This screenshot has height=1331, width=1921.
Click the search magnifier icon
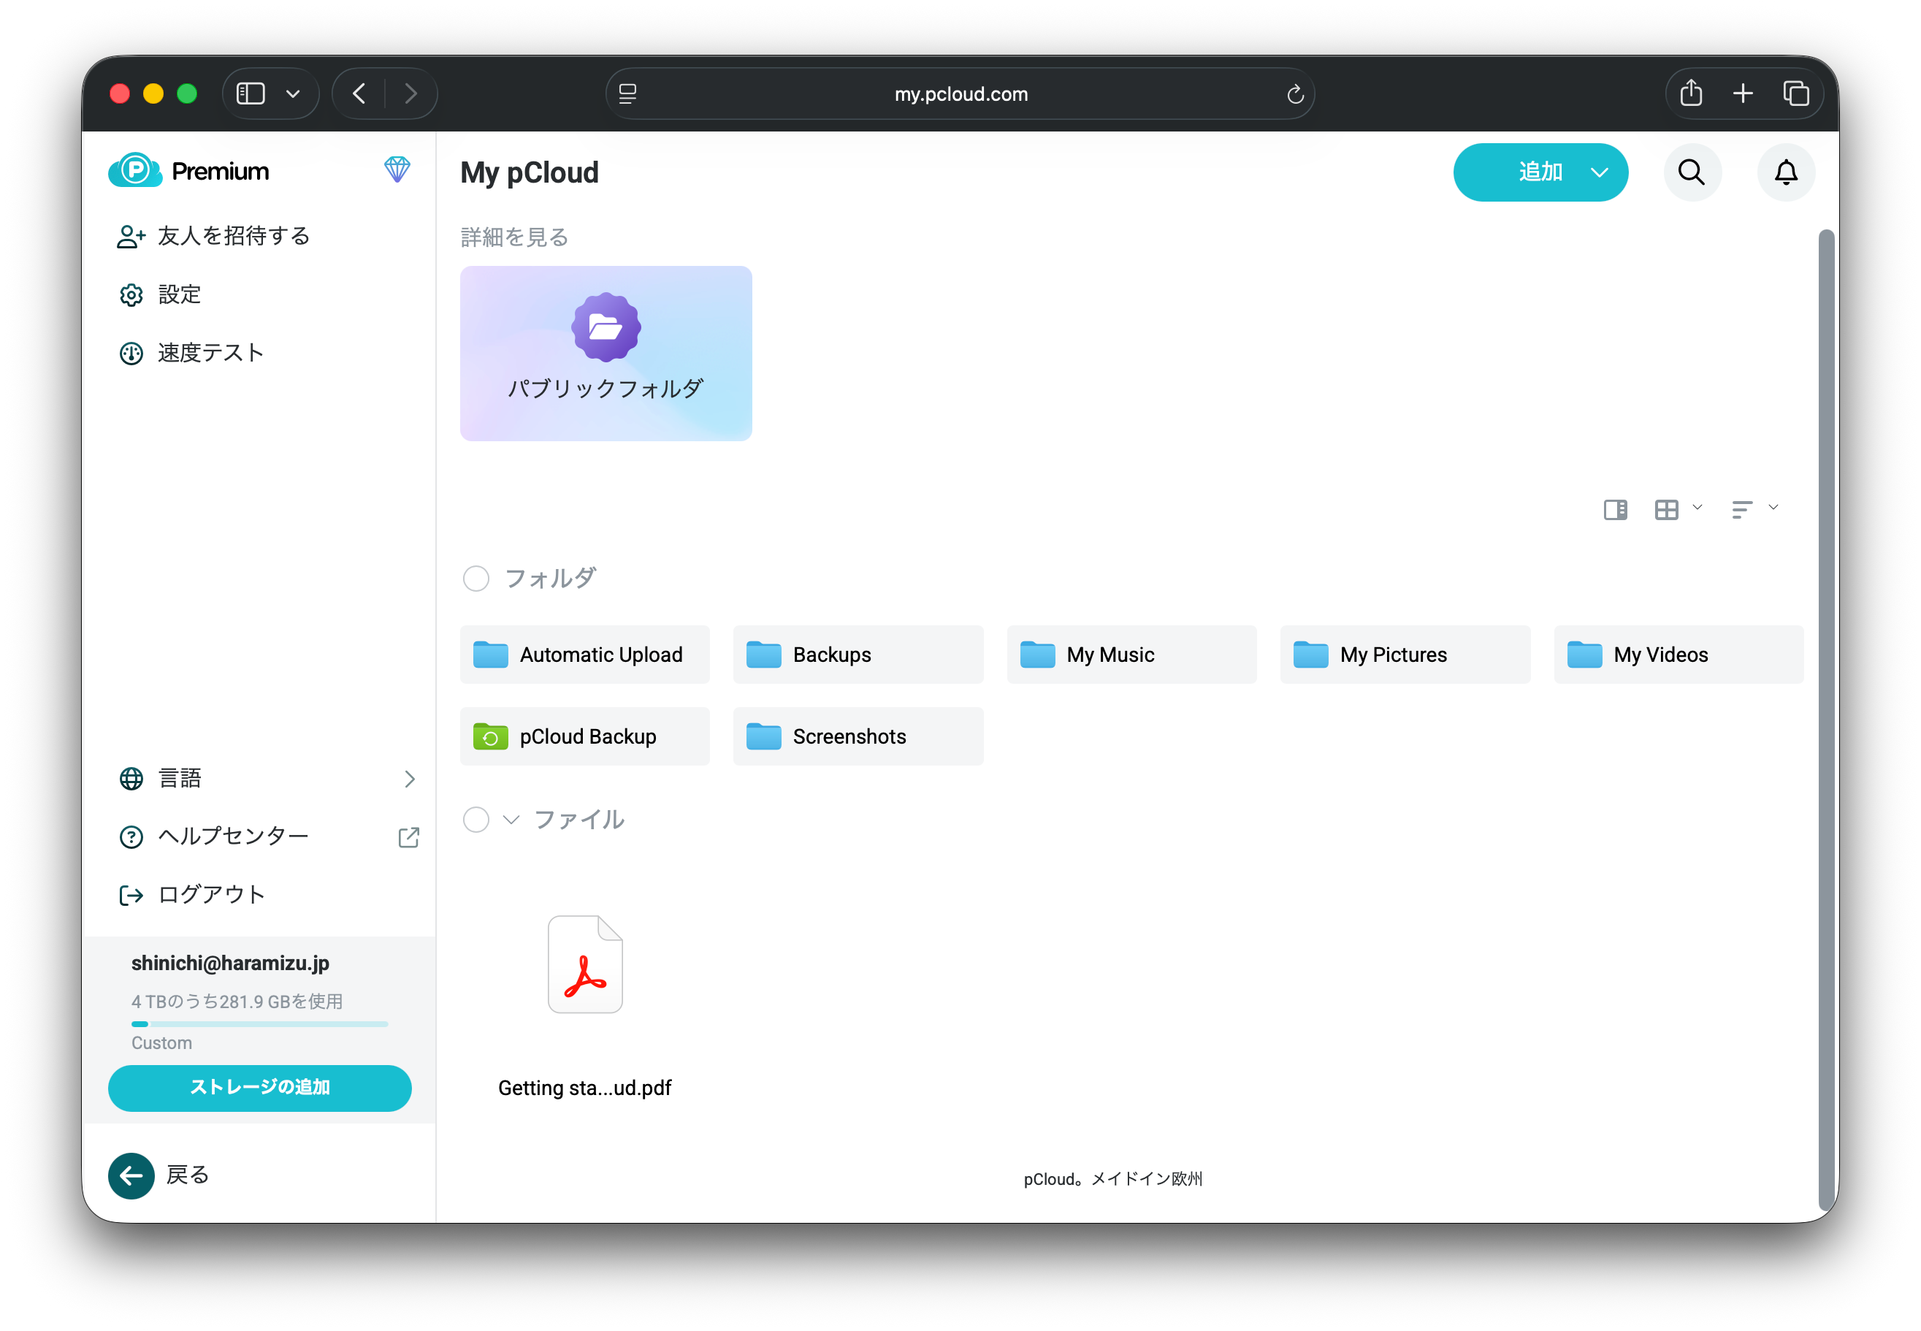1692,172
